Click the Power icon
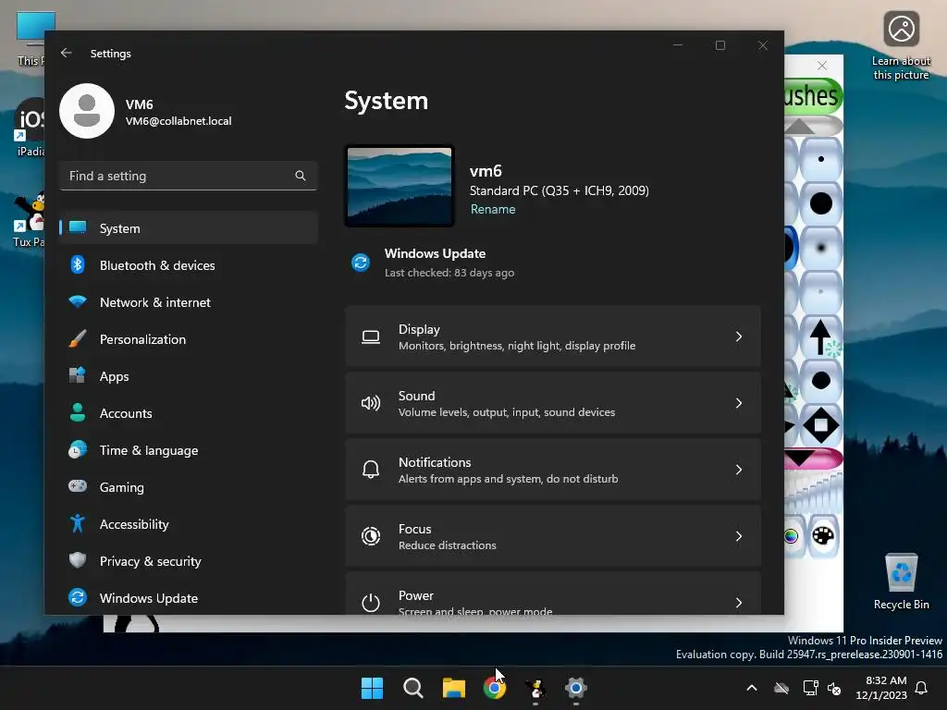Image resolution: width=947 pixels, height=710 pixels. (x=371, y=602)
